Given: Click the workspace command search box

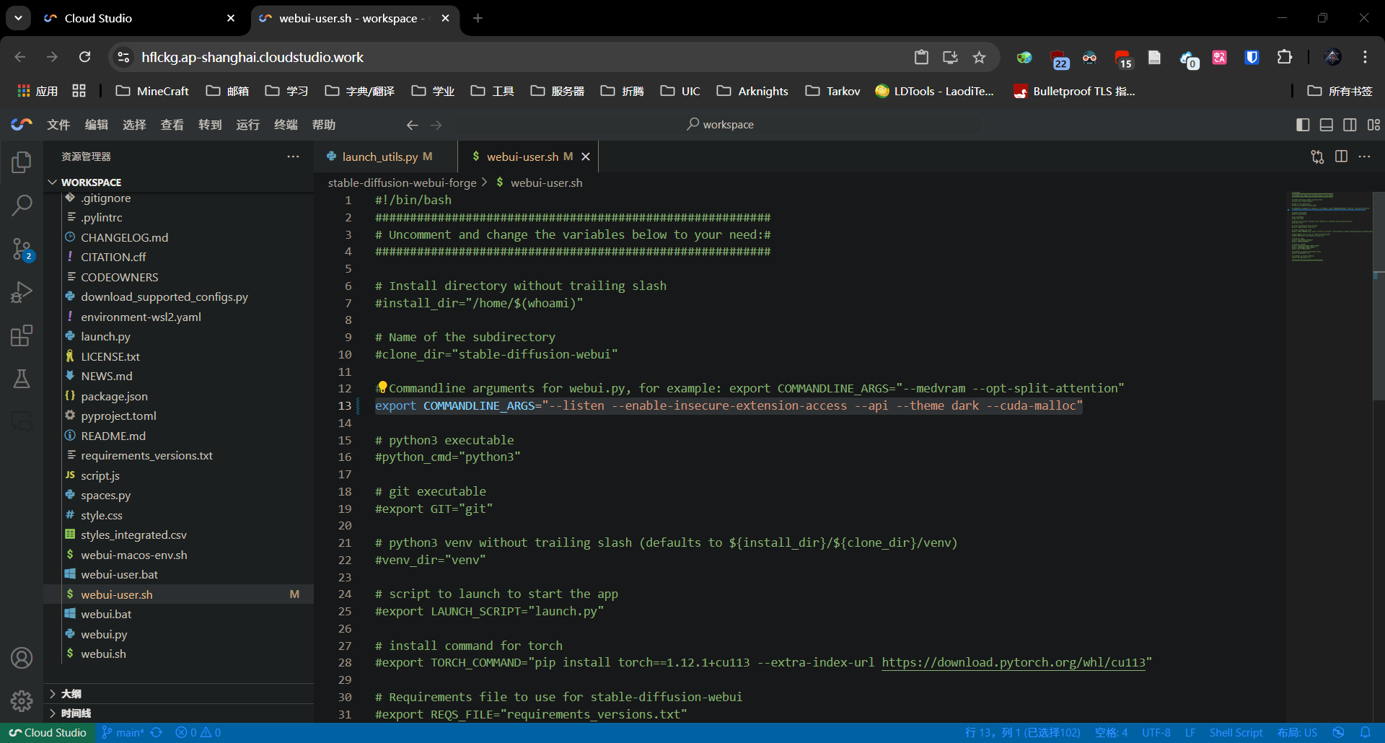Looking at the screenshot, I should [720, 125].
